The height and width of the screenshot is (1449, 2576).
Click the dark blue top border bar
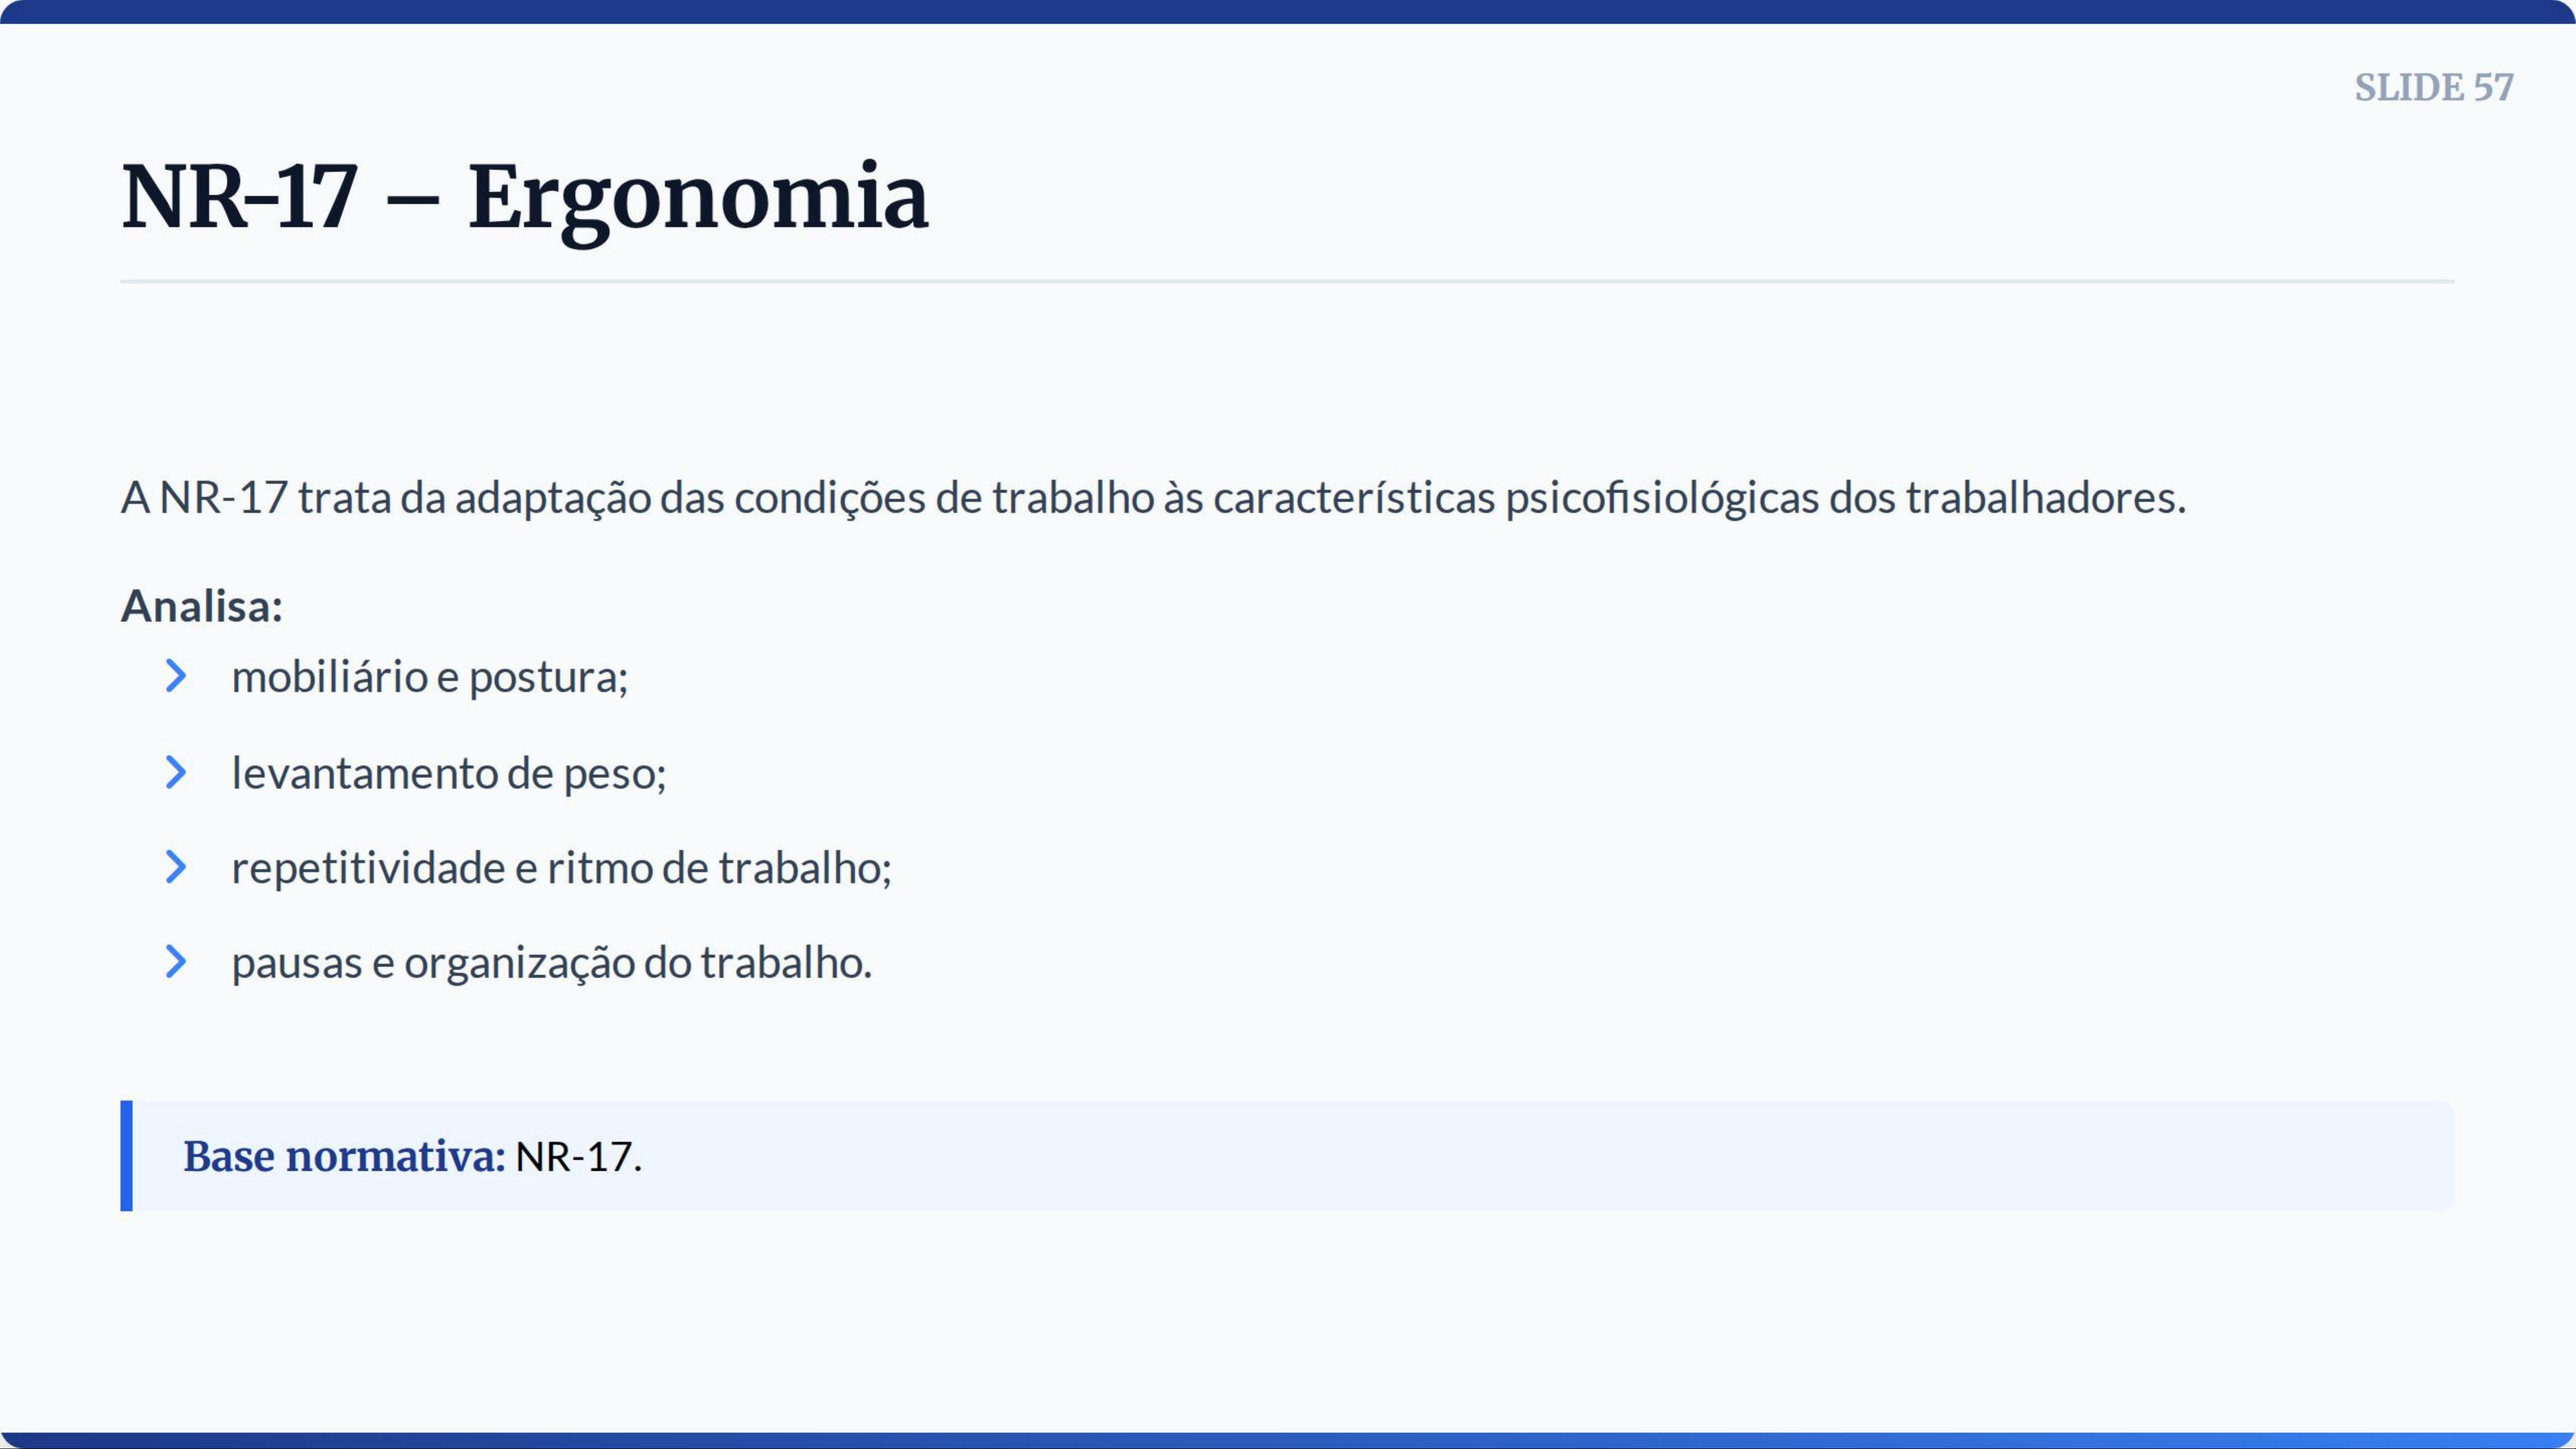(x=1288, y=11)
